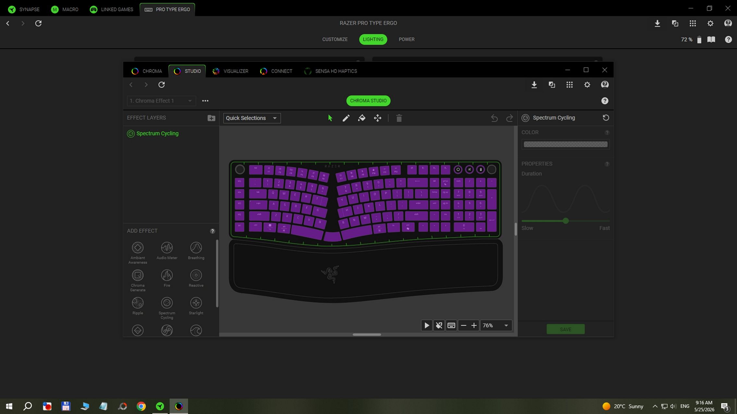
Task: Click the green Save button
Action: tap(565, 329)
